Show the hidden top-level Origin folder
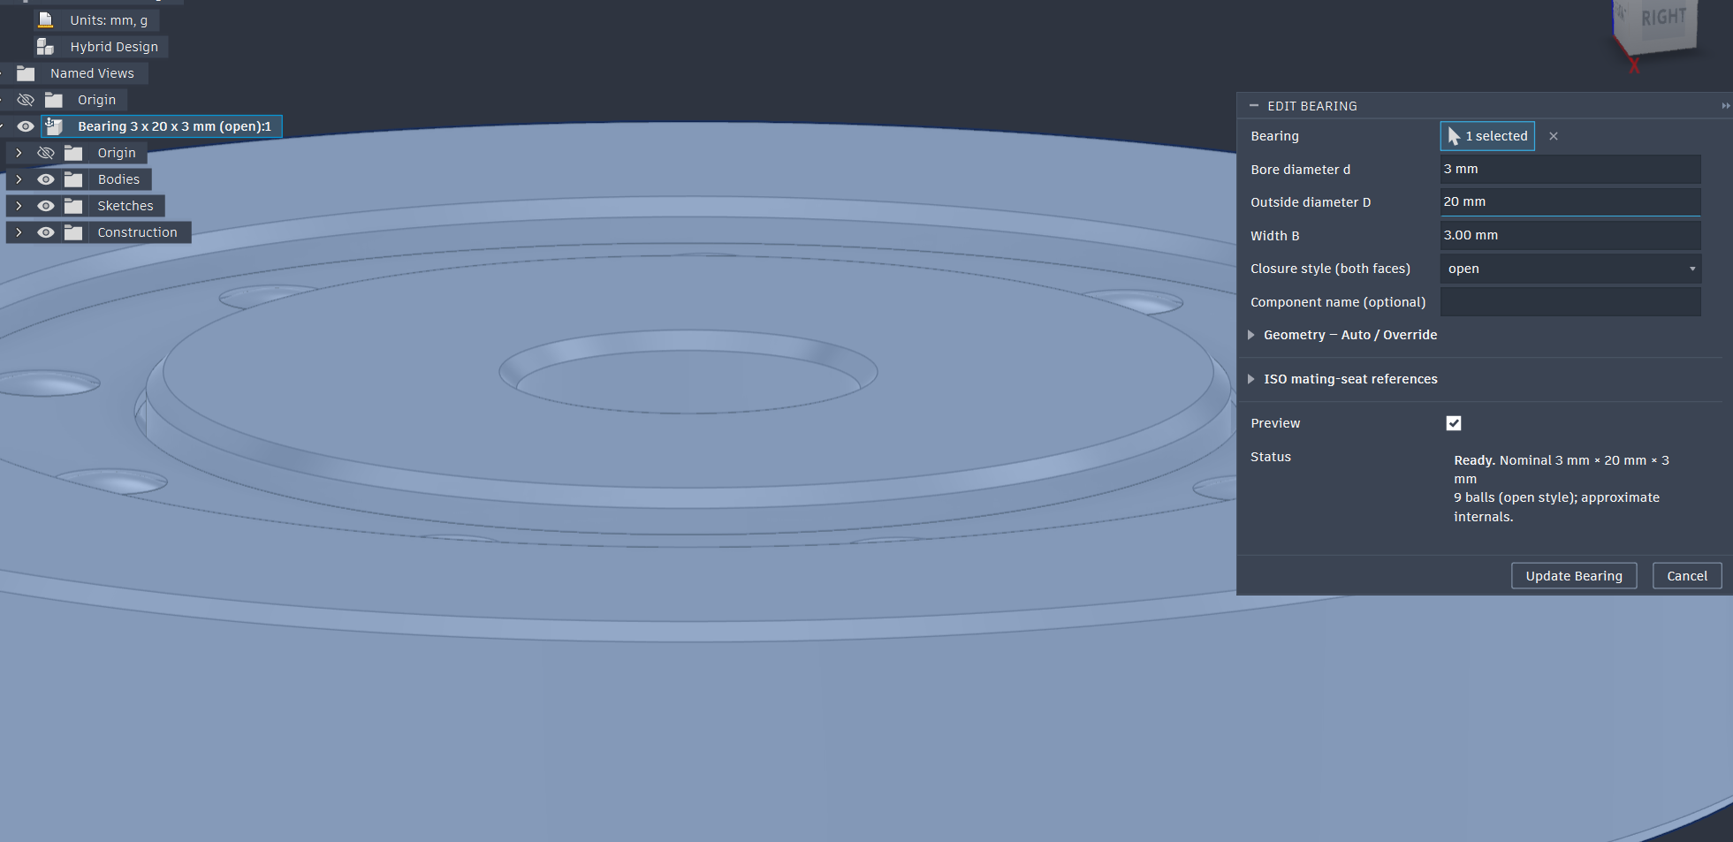 pyautogui.click(x=26, y=100)
